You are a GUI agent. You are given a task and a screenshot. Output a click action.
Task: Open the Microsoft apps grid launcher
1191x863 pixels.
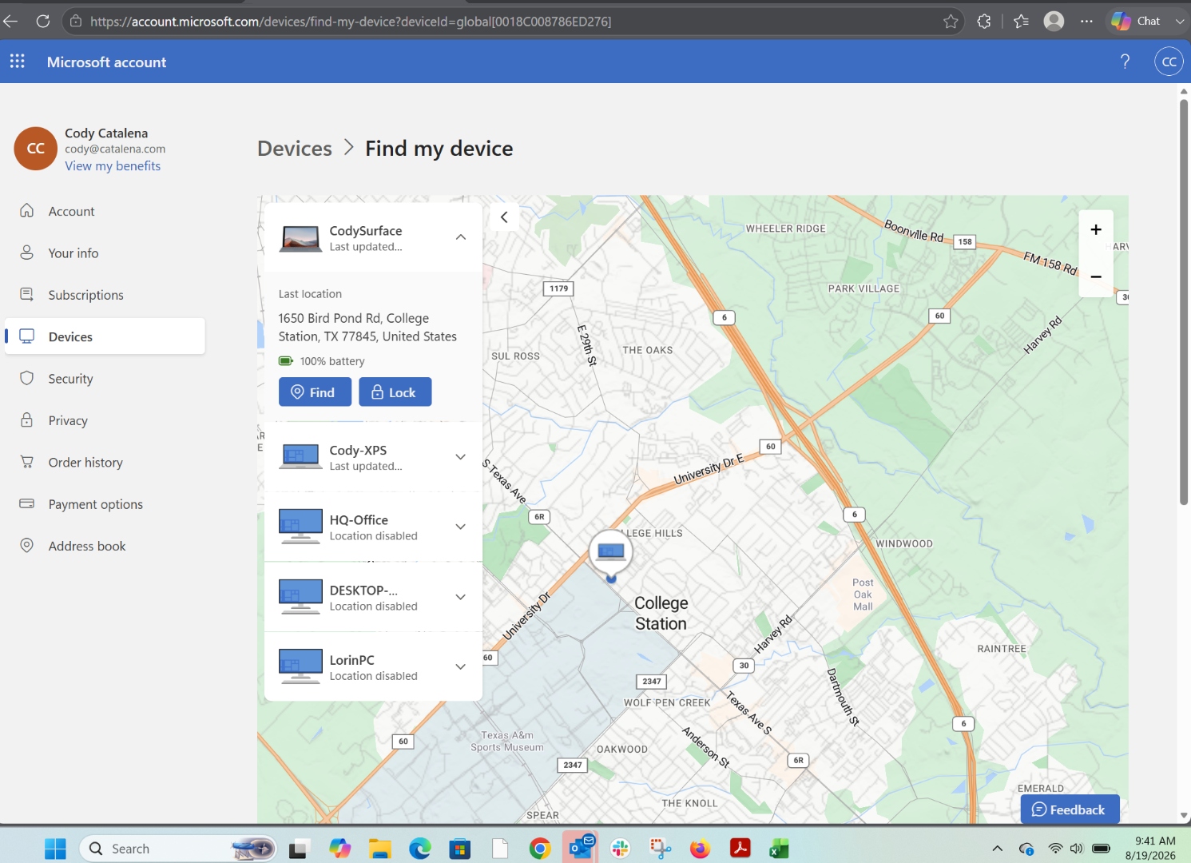click(x=17, y=62)
